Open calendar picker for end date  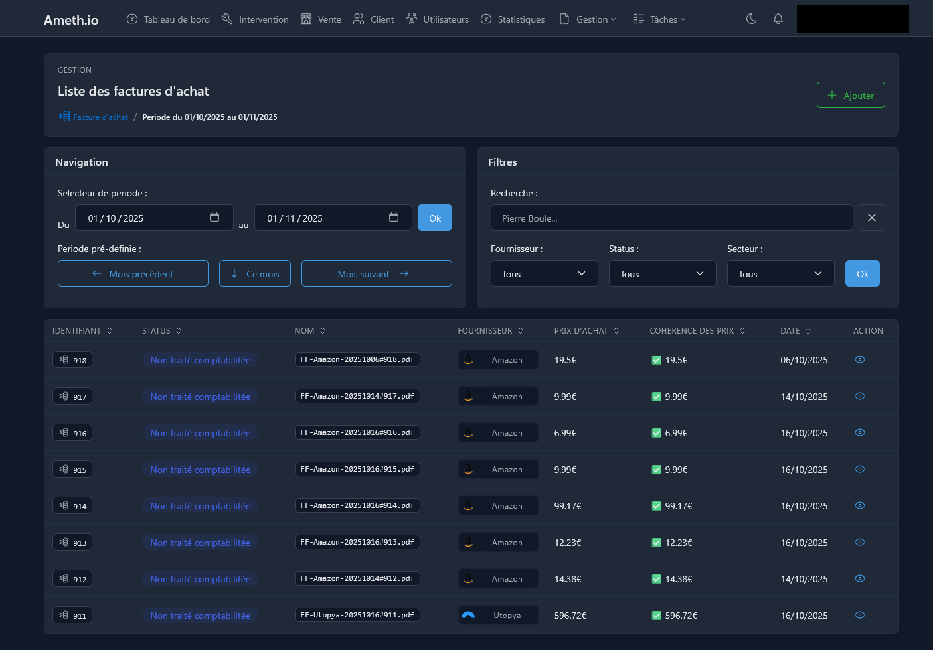(394, 218)
